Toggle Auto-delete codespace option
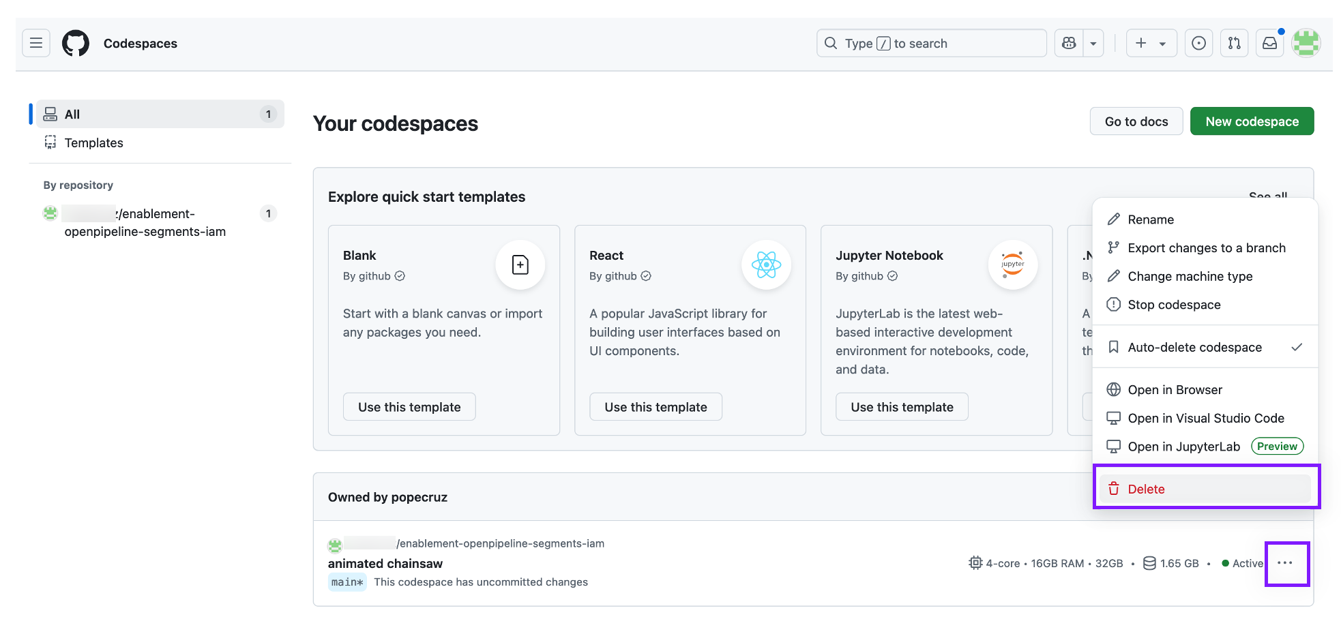This screenshot has width=1341, height=634. (x=1205, y=347)
